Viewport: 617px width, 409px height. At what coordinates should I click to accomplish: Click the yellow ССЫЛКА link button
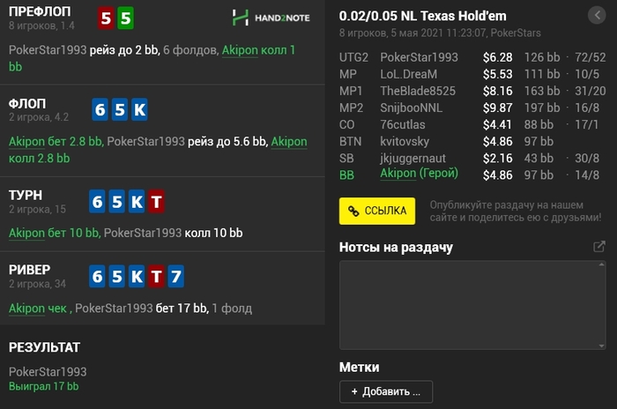[377, 211]
